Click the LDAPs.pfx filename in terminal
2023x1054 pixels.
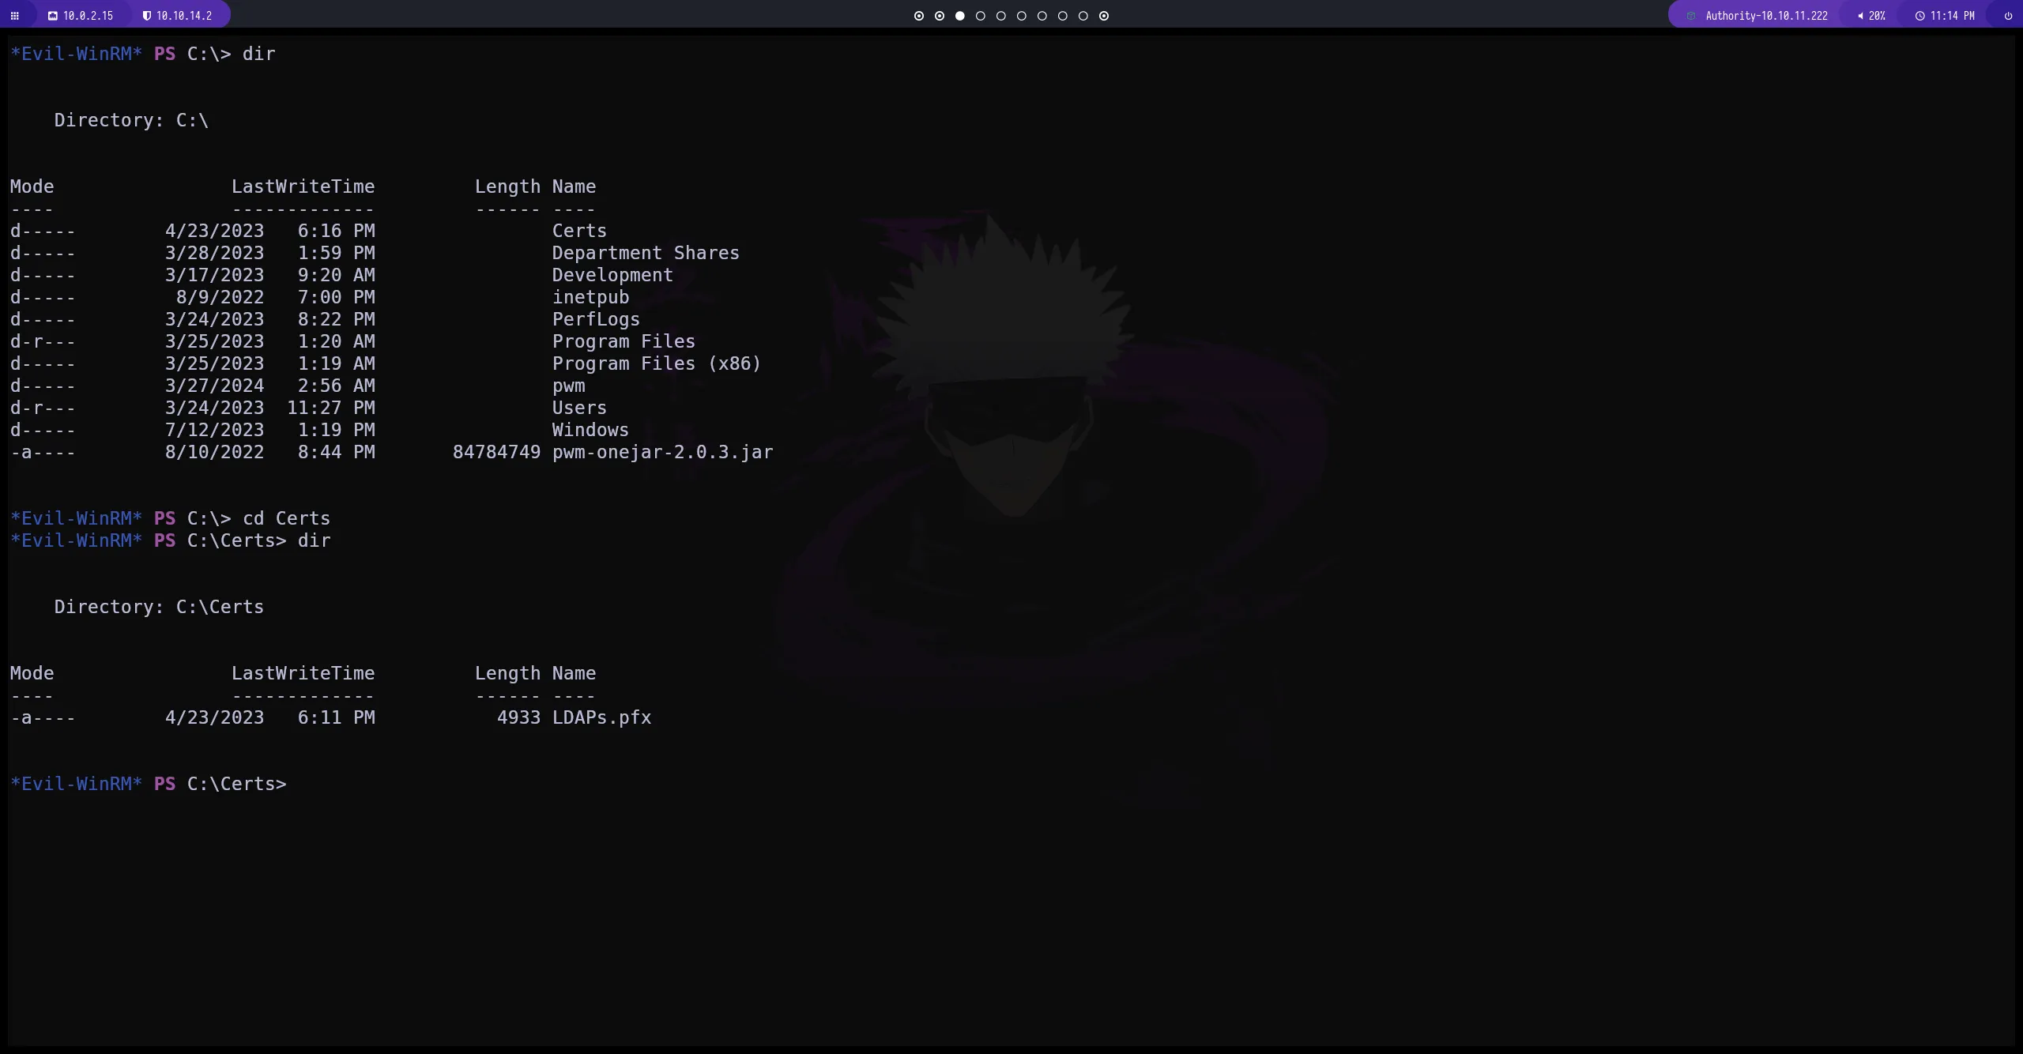click(601, 717)
